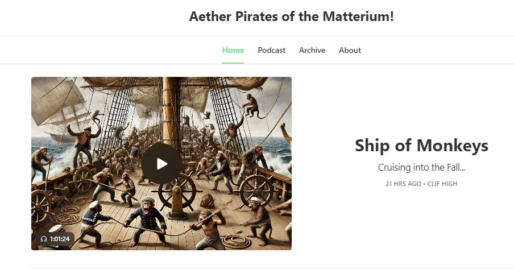514x269 pixels.
Task: Open the CLIF HIGH author link
Action: coord(442,184)
